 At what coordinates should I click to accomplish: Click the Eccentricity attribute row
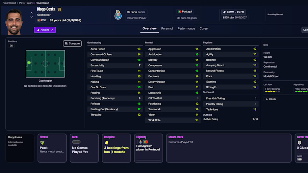(115, 65)
